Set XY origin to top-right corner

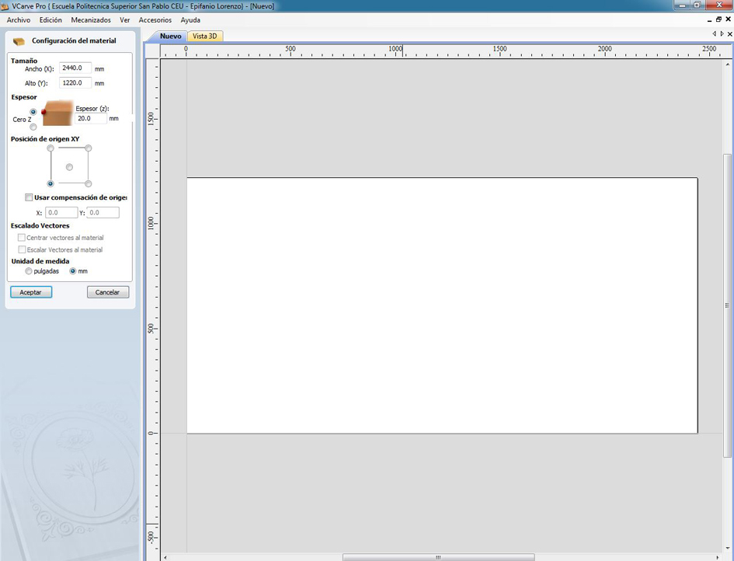tap(88, 148)
